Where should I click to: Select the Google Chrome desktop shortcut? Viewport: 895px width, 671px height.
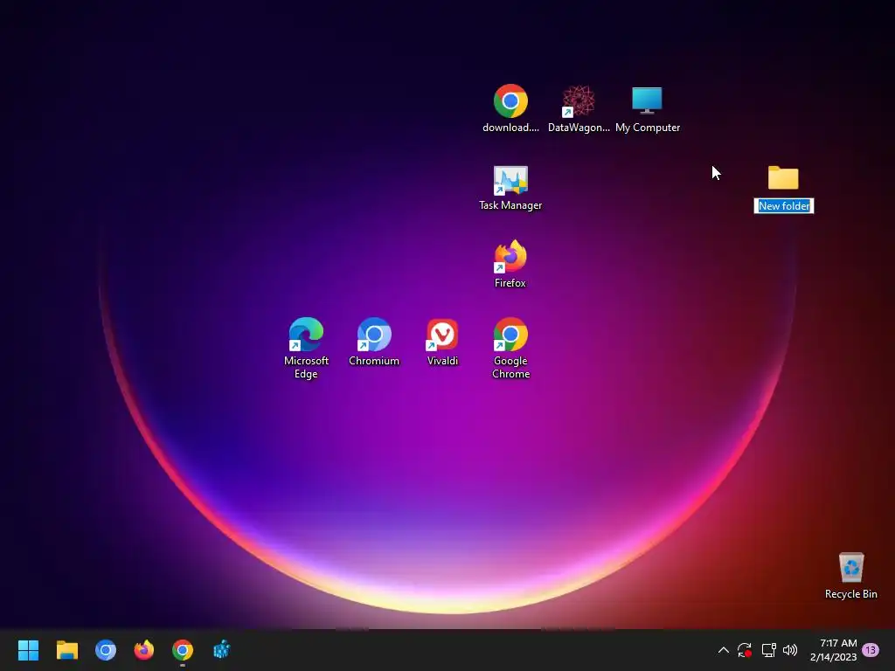[510, 335]
